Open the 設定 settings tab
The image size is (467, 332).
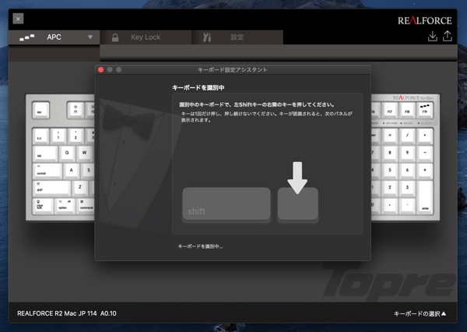click(x=237, y=37)
